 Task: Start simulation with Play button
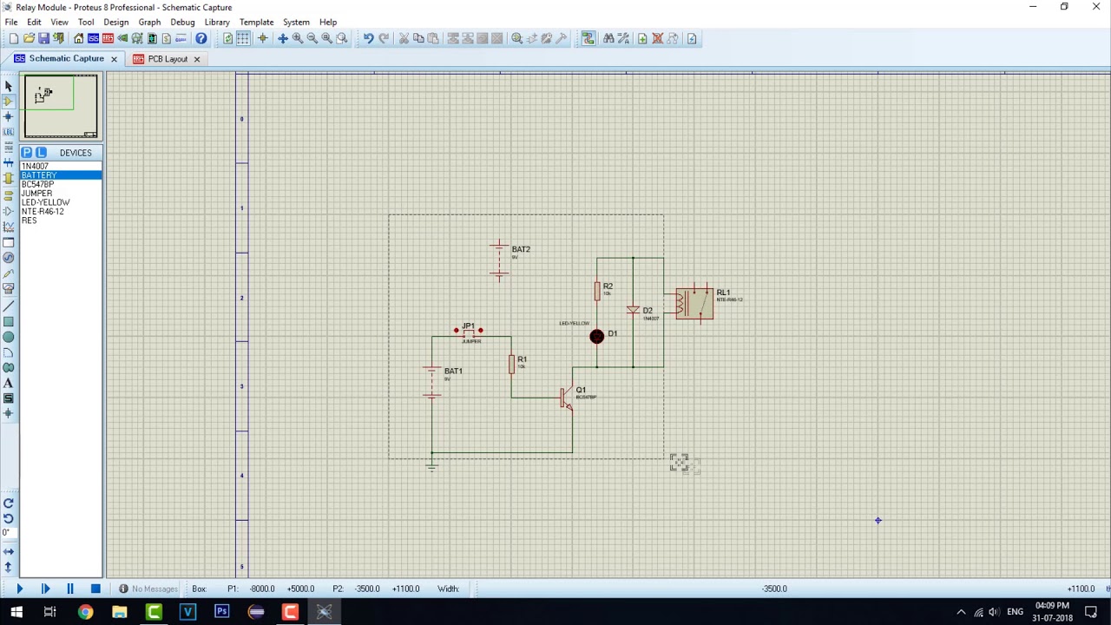[20, 589]
